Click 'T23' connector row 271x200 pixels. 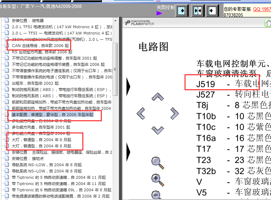point(233,160)
